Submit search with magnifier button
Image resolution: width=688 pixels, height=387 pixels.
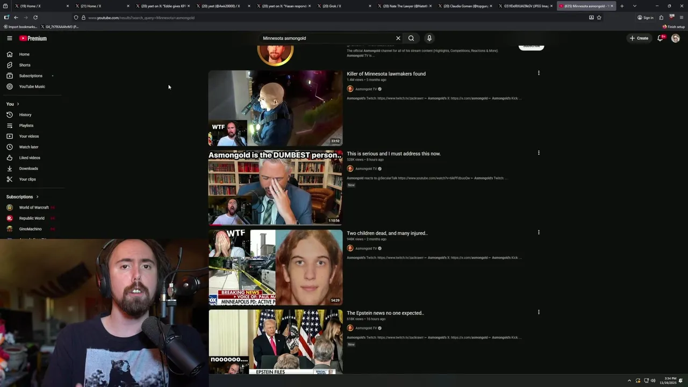[411, 38]
